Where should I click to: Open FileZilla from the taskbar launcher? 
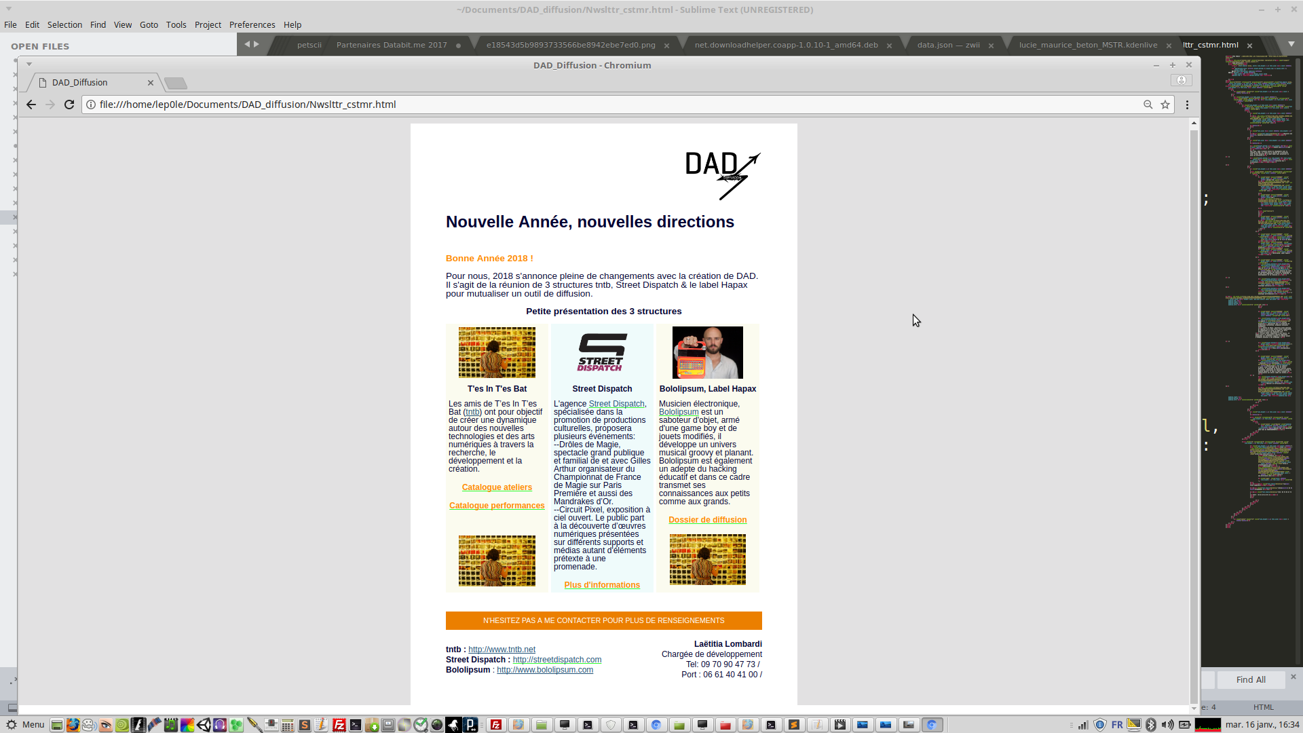339,725
